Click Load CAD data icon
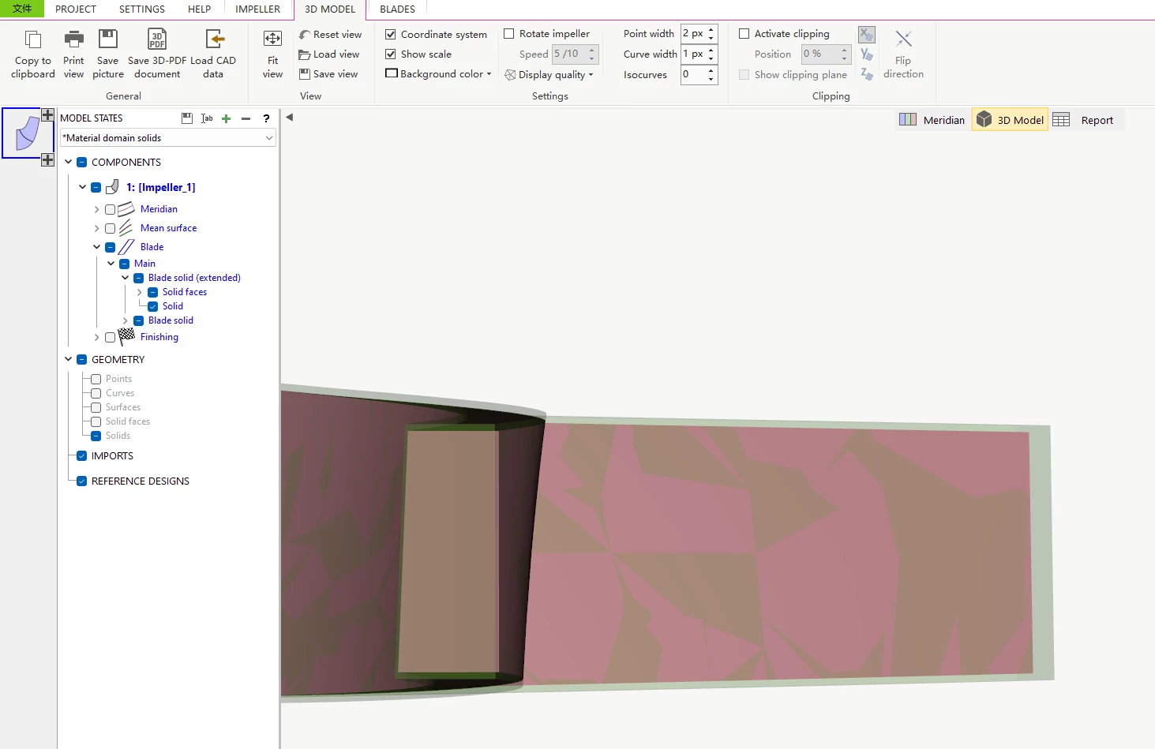Screen dimensions: 1155x749 click(x=215, y=39)
